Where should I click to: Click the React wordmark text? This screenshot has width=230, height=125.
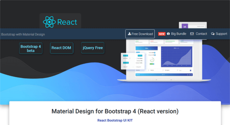(67, 22)
